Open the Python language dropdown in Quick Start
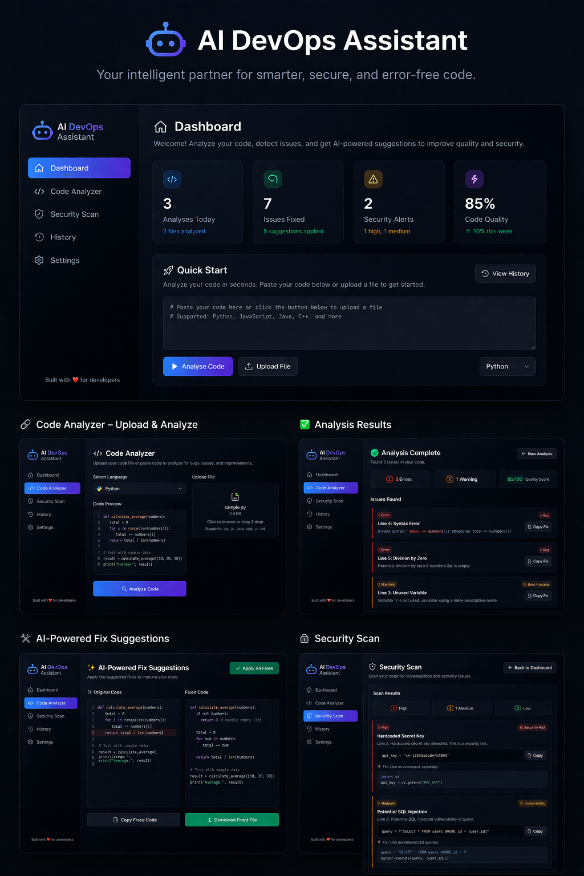This screenshot has height=876, width=584. point(508,366)
